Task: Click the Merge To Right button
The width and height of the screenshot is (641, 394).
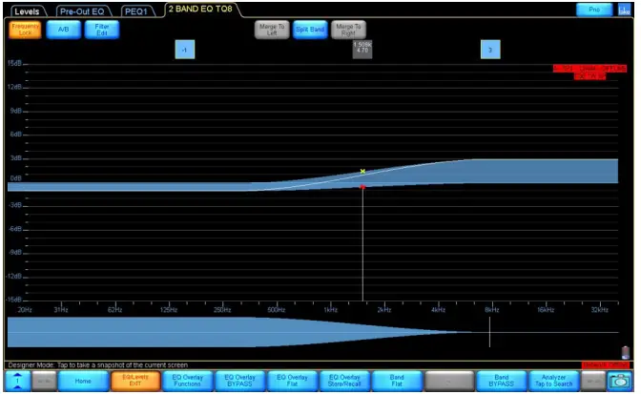Action: tap(348, 30)
